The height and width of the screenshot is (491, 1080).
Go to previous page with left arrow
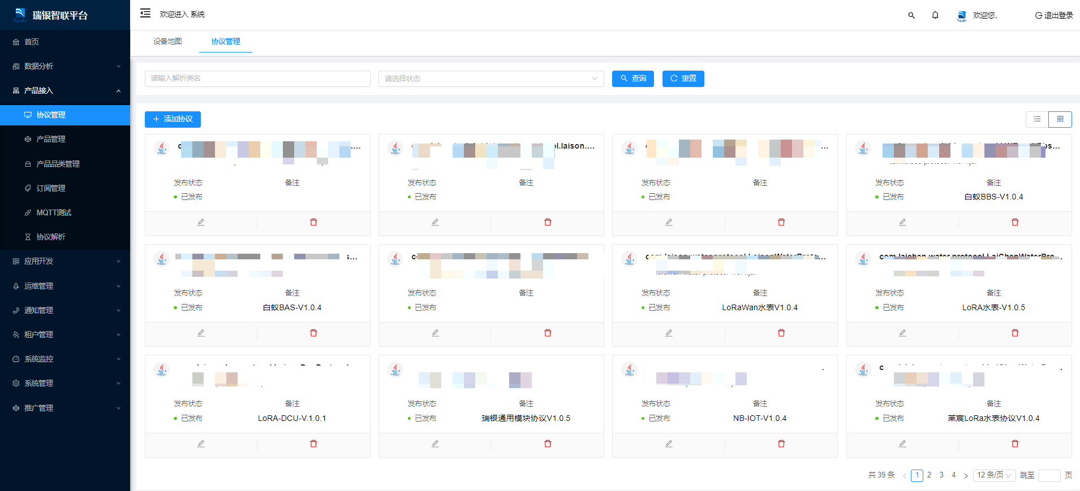905,476
